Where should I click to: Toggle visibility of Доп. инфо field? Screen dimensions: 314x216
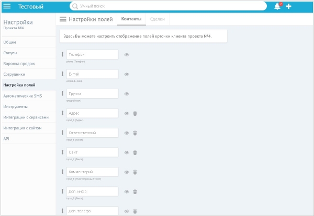point(127,191)
